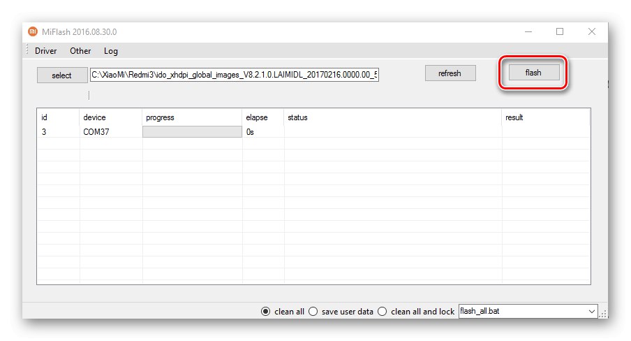This screenshot has height=341, width=631.
Task: Click the status column header
Action: [x=393, y=117]
